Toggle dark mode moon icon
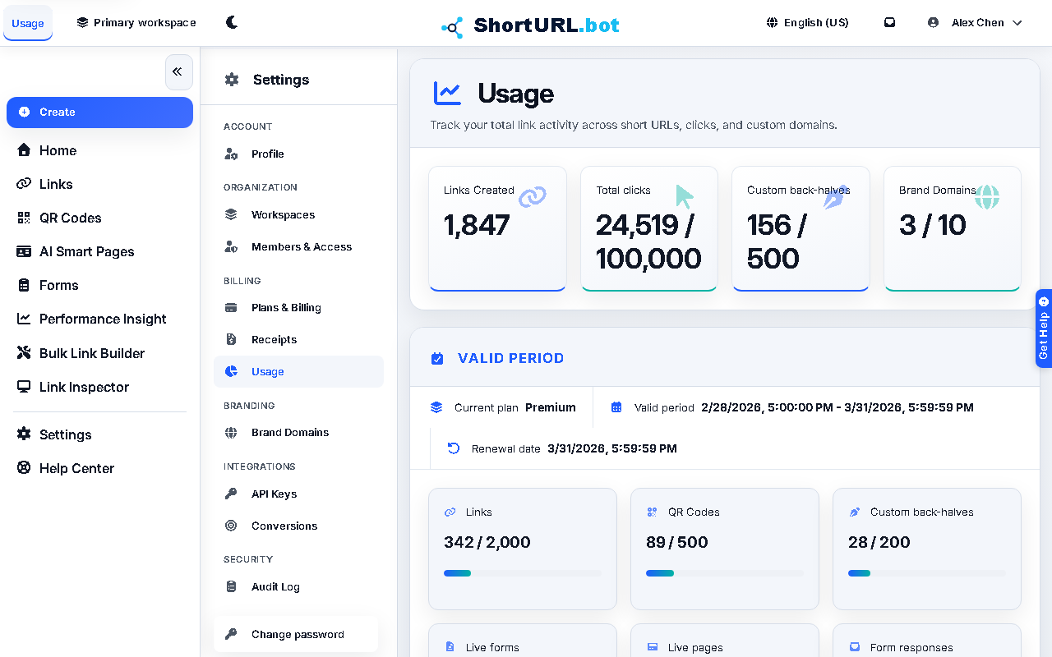Viewport: 1052px width, 657px height. tap(232, 22)
